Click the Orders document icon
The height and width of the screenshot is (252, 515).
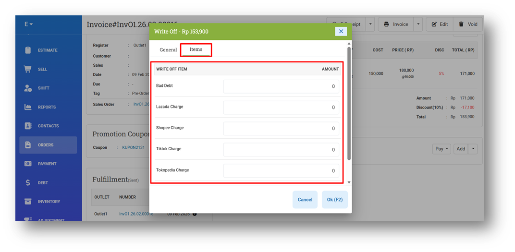[28, 144]
